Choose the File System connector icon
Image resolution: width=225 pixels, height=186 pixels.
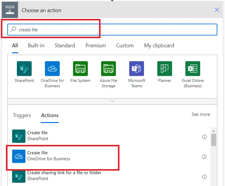point(80,69)
